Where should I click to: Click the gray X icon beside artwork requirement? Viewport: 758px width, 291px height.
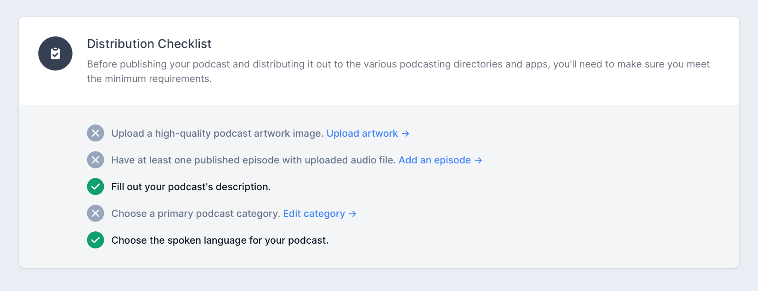click(x=95, y=133)
